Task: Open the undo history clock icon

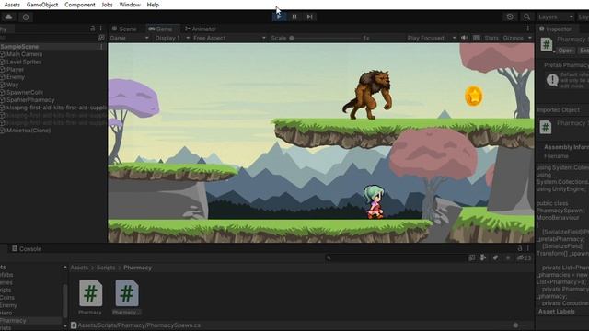Action: [510, 17]
